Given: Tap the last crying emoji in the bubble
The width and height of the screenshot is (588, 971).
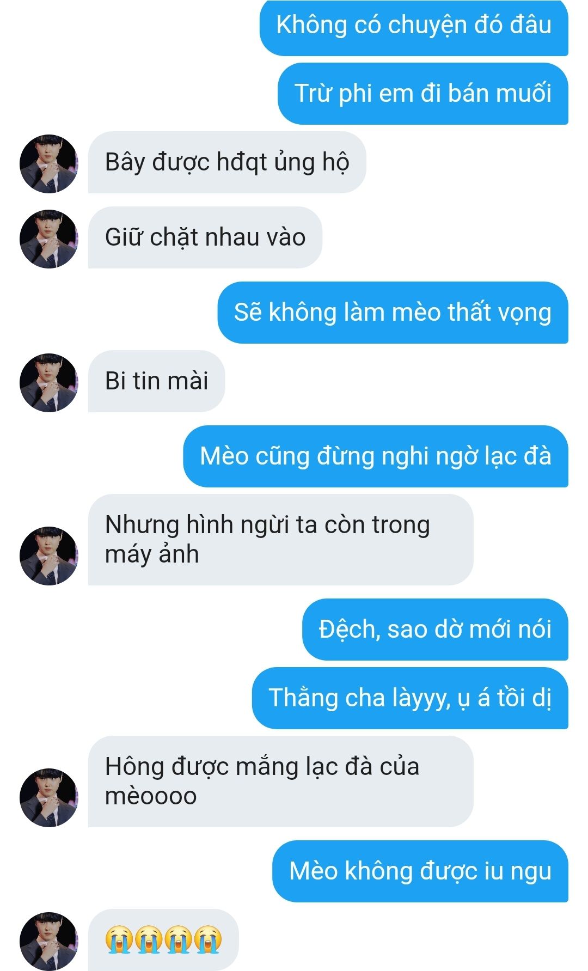Looking at the screenshot, I should (208, 939).
